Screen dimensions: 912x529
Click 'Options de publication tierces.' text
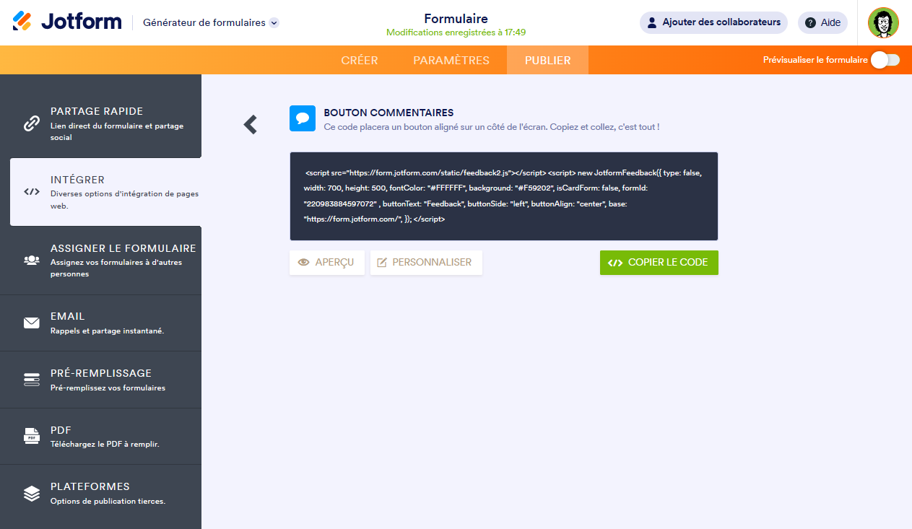(x=108, y=501)
